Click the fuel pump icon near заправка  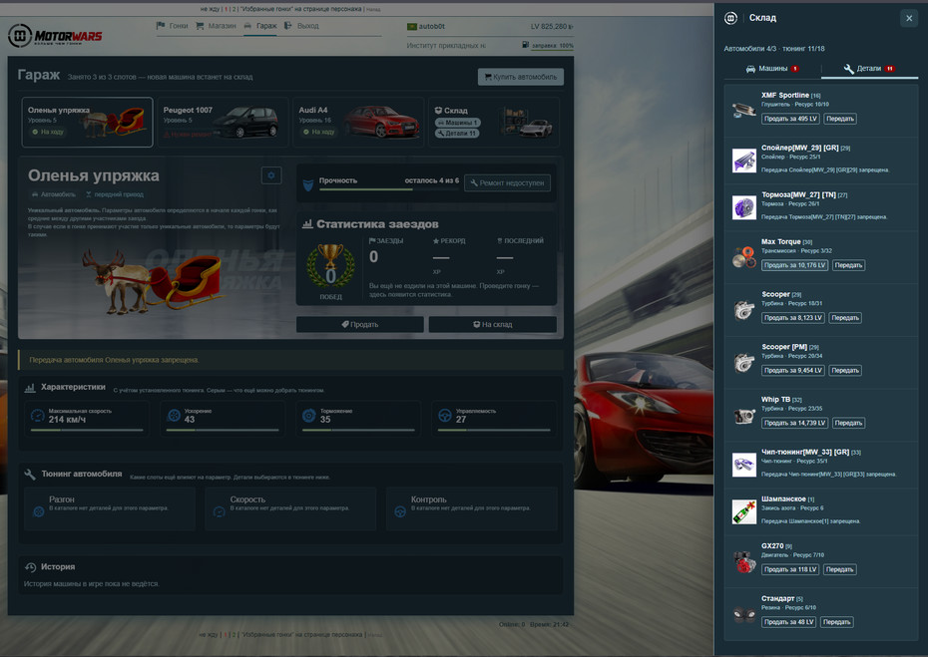tap(526, 45)
